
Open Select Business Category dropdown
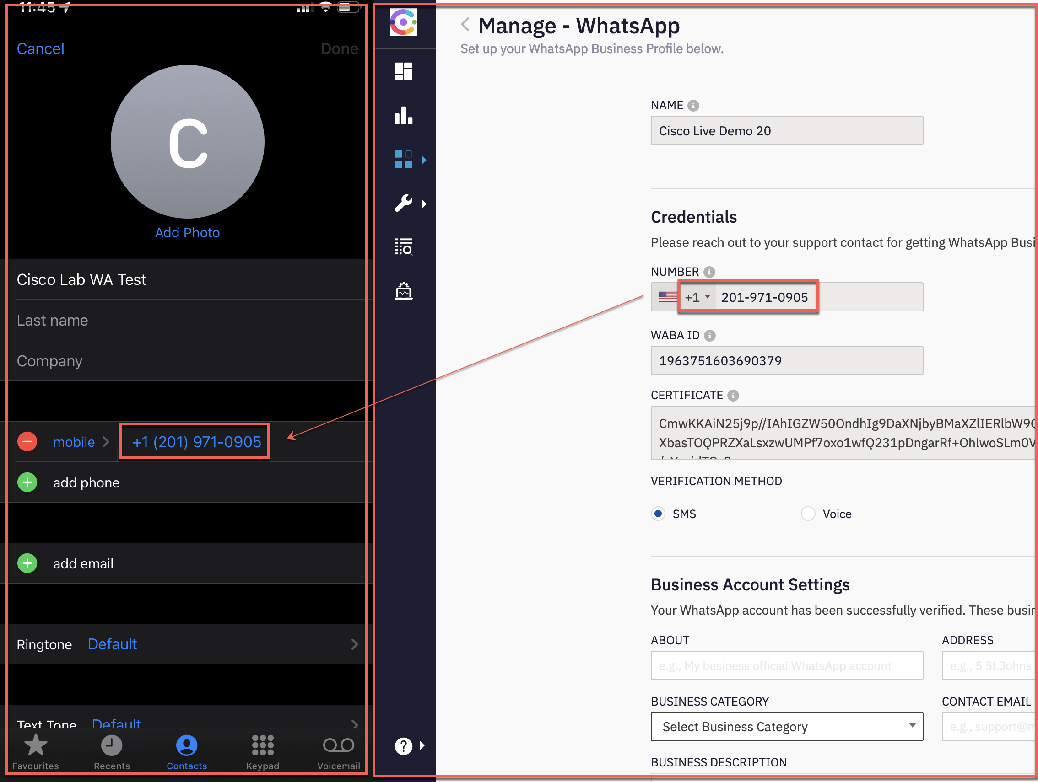(x=786, y=727)
